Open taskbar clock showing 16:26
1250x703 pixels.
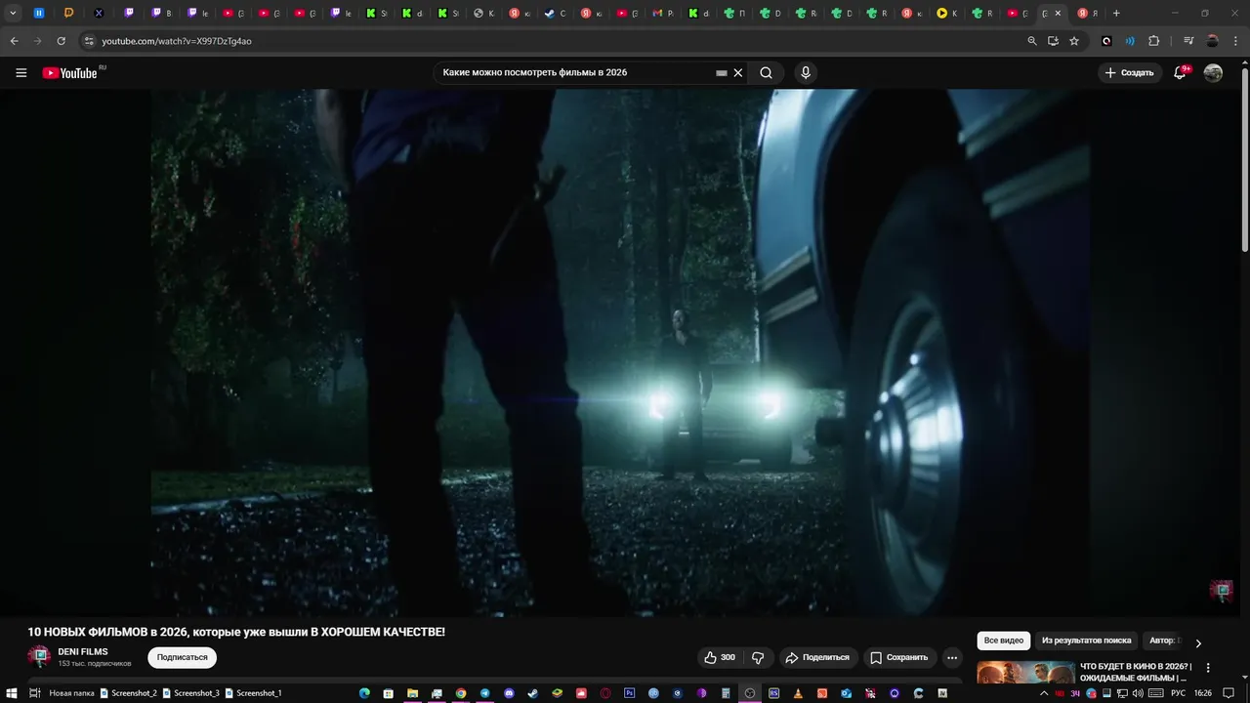click(x=1203, y=693)
